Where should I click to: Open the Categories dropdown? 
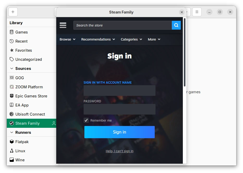(x=131, y=39)
